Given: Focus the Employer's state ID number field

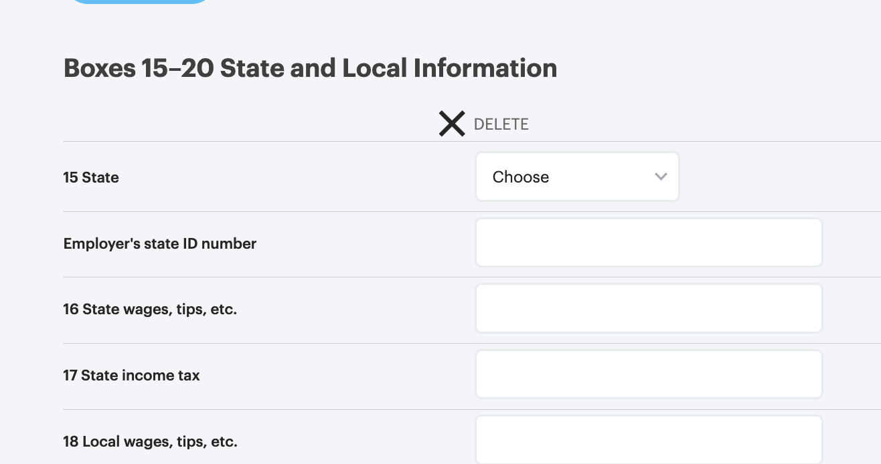Looking at the screenshot, I should pos(648,242).
